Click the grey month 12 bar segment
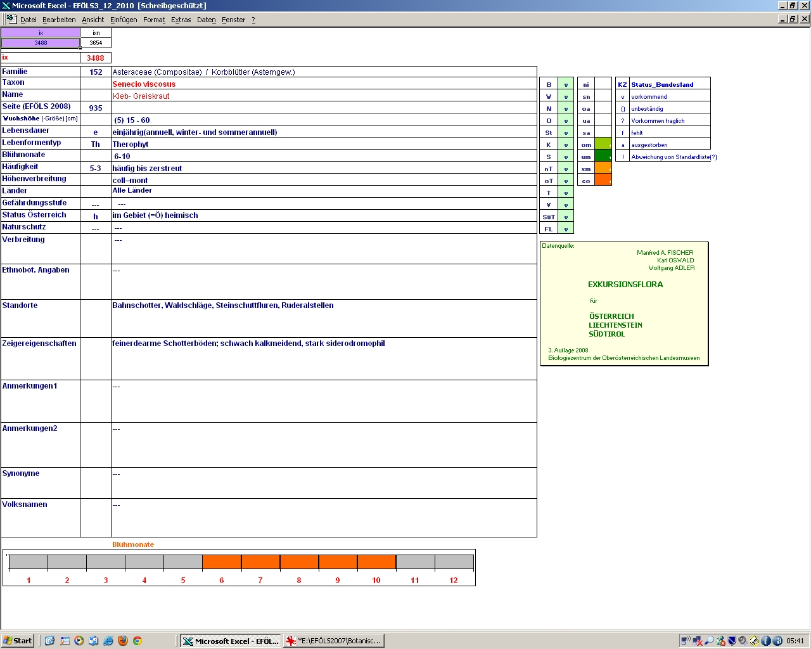The width and height of the screenshot is (811, 649). 454,562
